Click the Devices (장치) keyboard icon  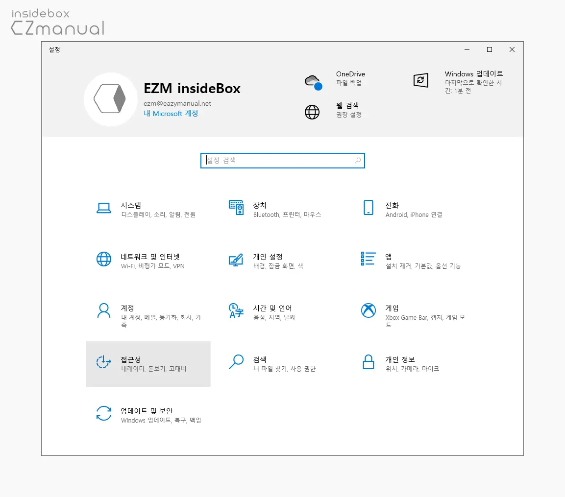236,208
